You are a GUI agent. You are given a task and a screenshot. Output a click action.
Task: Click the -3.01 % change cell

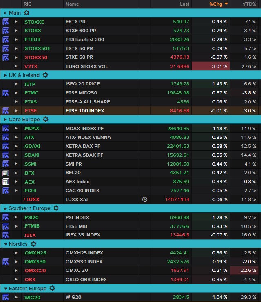[210, 66]
